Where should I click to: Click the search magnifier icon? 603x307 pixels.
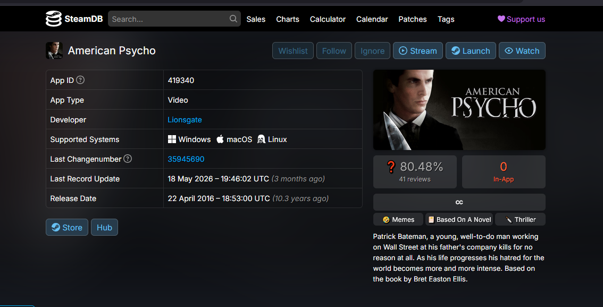233,19
